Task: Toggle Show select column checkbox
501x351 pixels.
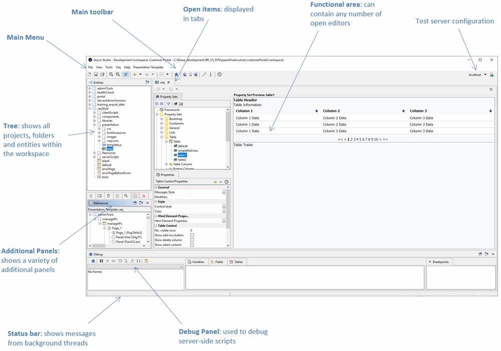Action: click(x=192, y=245)
